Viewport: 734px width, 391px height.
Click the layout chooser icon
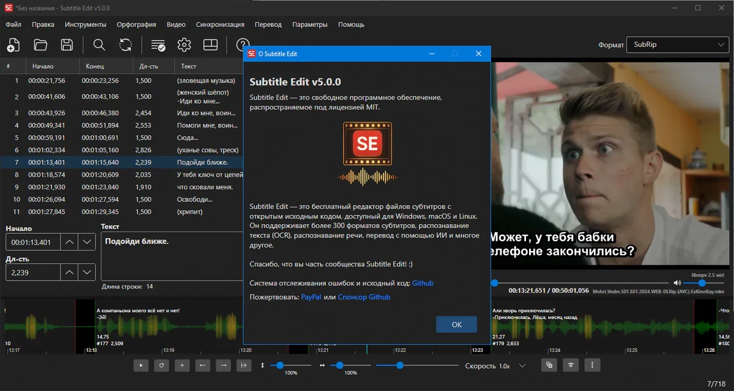click(210, 45)
